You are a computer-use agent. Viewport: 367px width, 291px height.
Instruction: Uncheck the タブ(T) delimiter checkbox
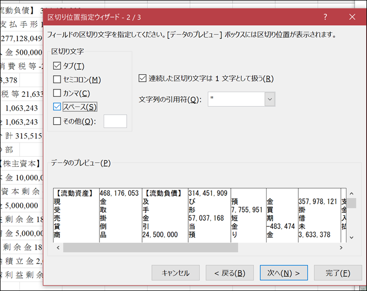point(57,66)
